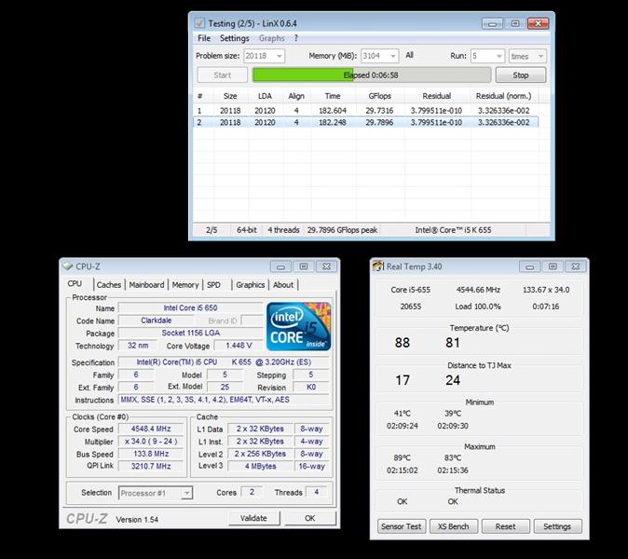The width and height of the screenshot is (628, 559).
Task: Click the Real Temp flame title icon
Action: point(378,266)
